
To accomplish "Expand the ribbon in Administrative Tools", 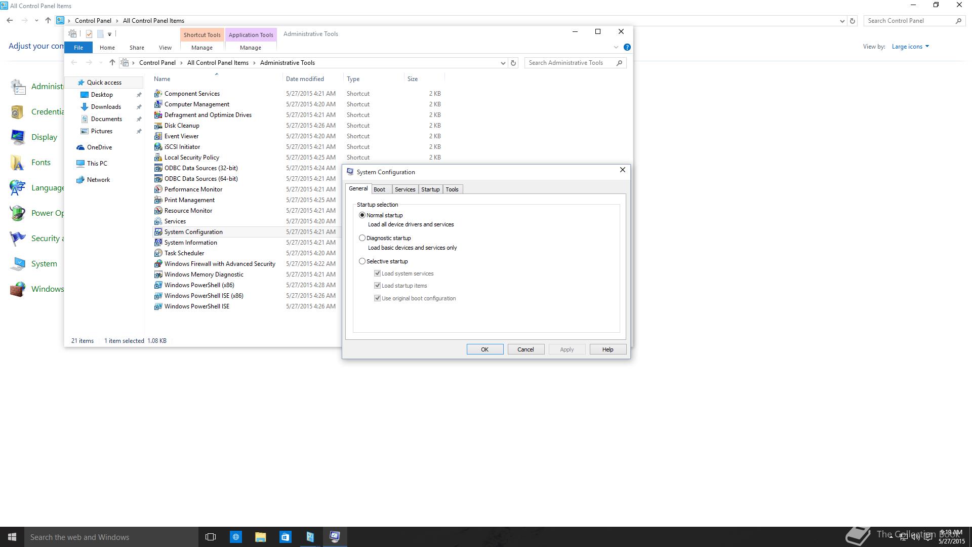I will click(616, 47).
